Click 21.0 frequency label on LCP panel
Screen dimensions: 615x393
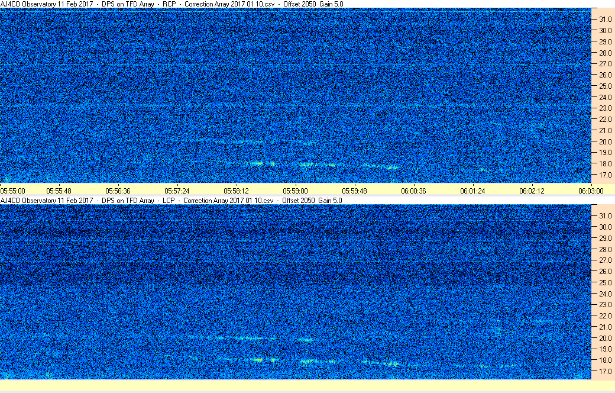coord(605,327)
